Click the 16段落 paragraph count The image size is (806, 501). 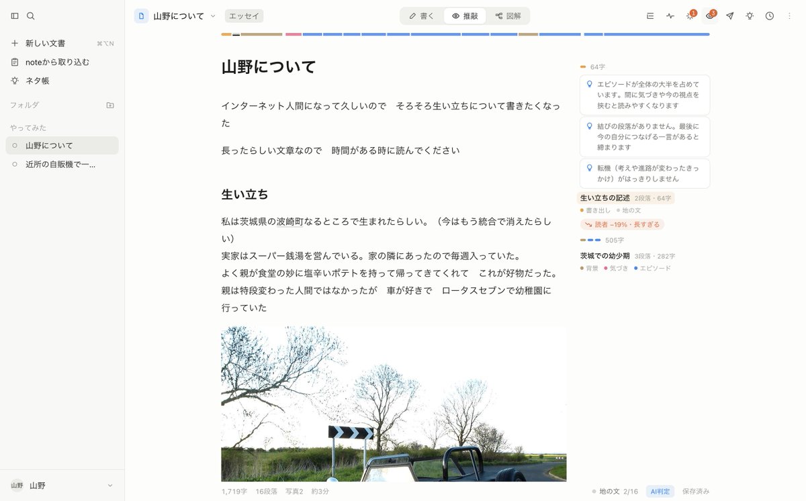pyautogui.click(x=266, y=492)
